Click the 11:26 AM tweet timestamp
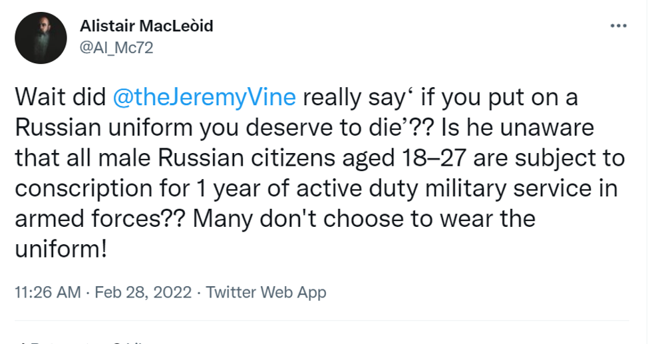Screen dimensions: 652x344 [47, 292]
